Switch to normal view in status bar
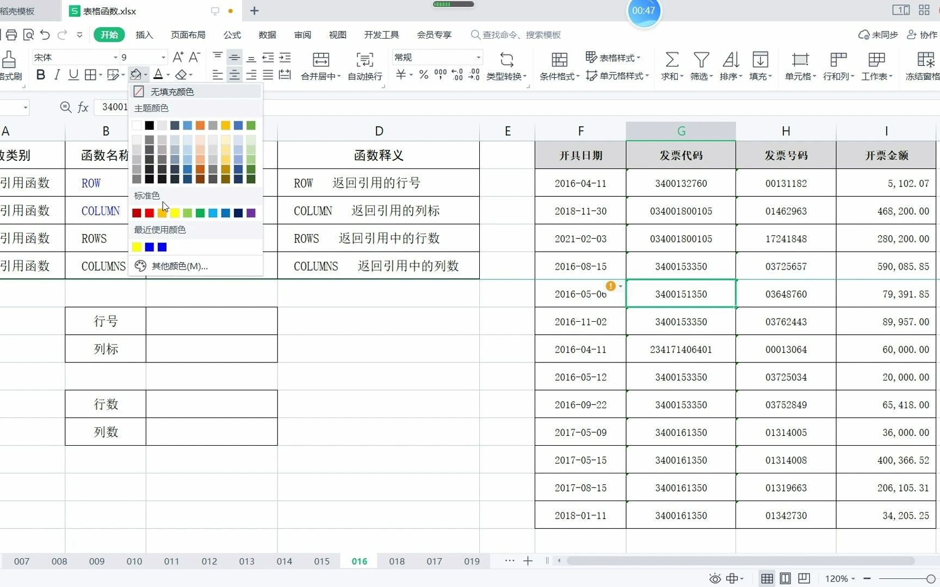 click(767, 578)
